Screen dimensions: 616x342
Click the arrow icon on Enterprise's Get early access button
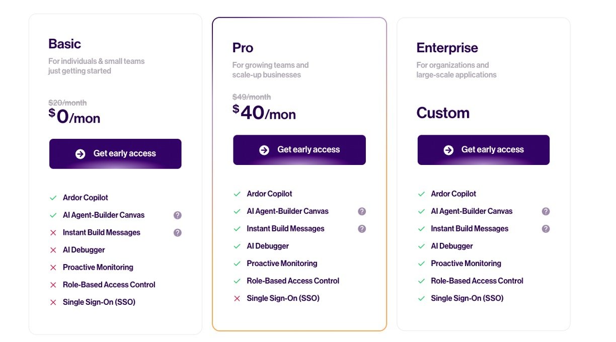[448, 150]
